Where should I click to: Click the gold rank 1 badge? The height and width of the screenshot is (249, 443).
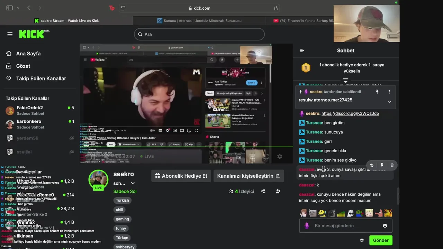(x=306, y=68)
